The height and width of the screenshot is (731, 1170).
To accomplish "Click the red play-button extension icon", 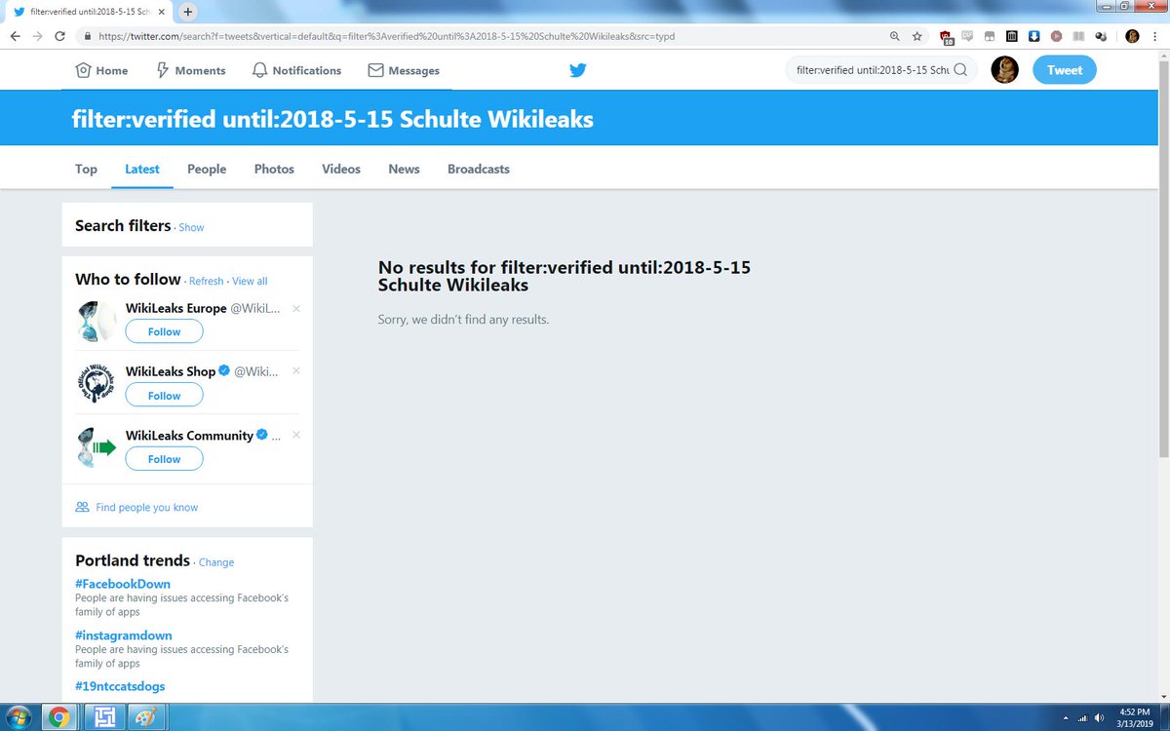I will (1056, 36).
